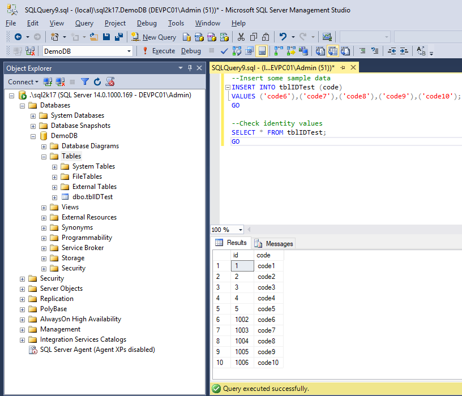Open Query Options icon
462x396 pixels.
click(x=249, y=51)
